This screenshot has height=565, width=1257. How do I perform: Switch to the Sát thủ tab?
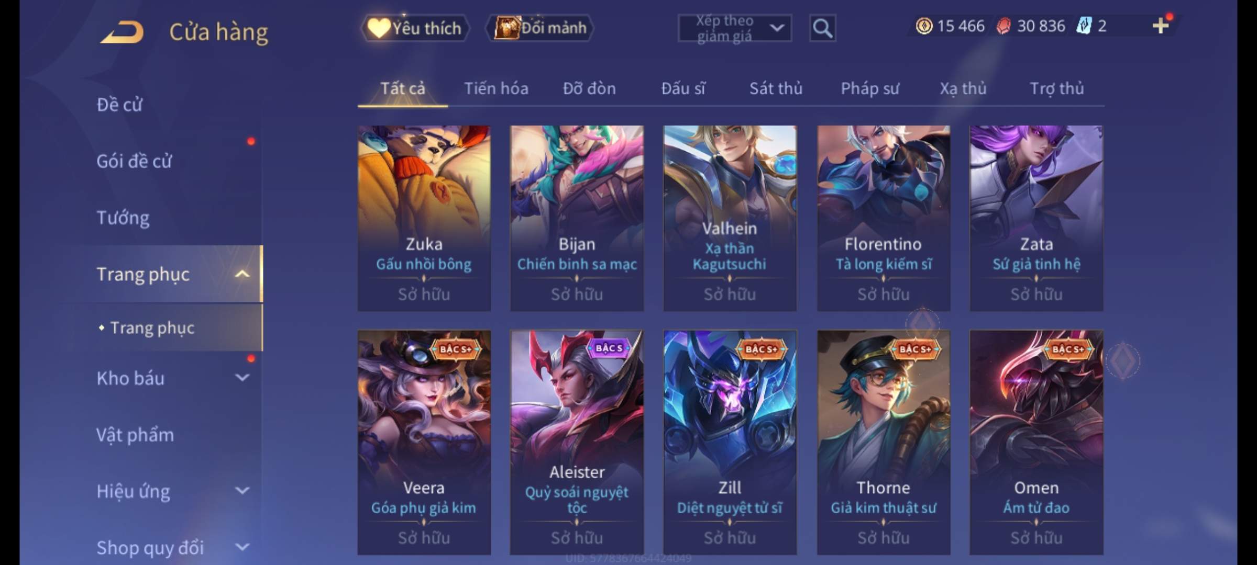coord(776,88)
